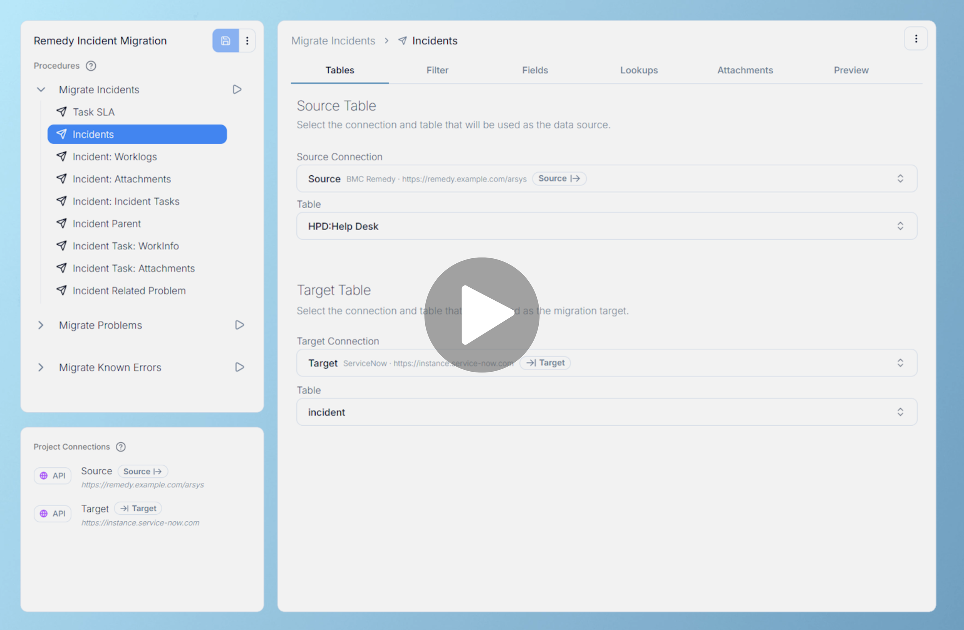964x630 pixels.
Task: Click the big video play overlay button
Action: tap(482, 315)
